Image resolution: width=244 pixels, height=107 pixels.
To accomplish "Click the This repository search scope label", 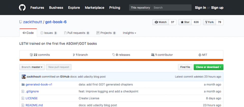I will 140,7.
